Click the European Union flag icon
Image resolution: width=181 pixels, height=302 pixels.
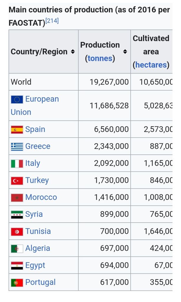pyautogui.click(x=17, y=99)
